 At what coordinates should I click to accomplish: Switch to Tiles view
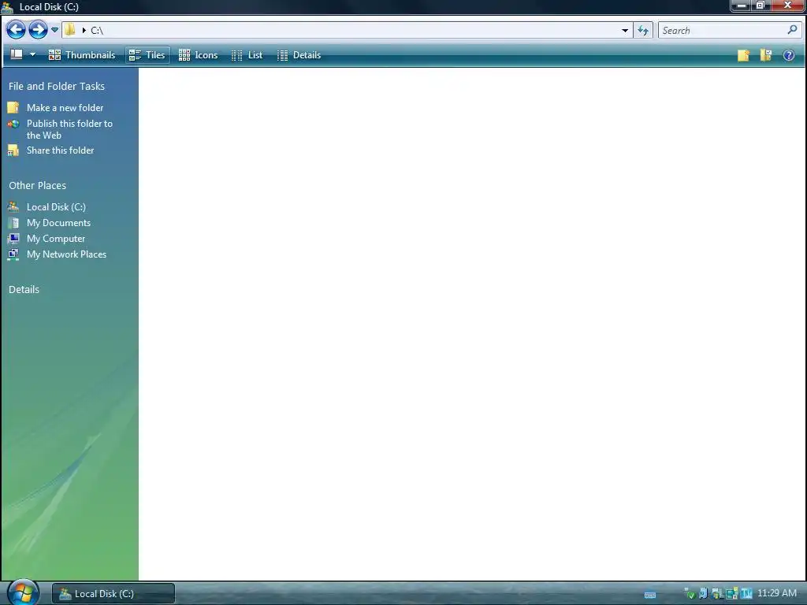[147, 55]
